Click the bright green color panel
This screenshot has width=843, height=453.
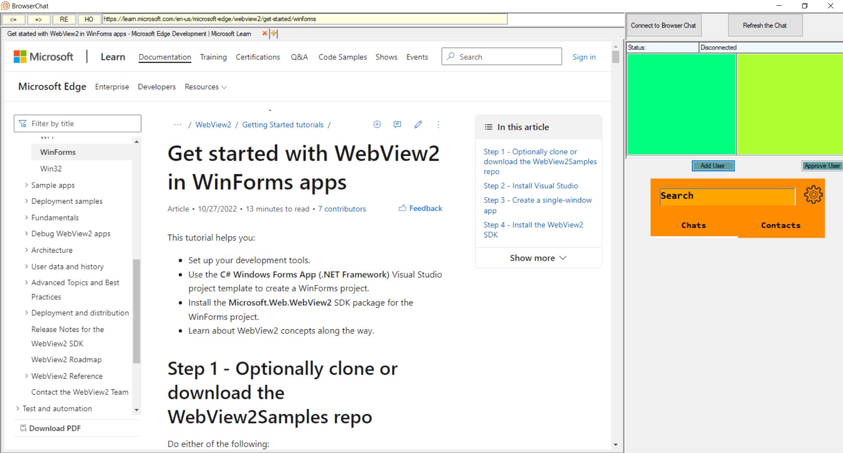(681, 104)
